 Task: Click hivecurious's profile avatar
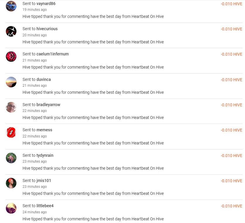click(x=11, y=31)
